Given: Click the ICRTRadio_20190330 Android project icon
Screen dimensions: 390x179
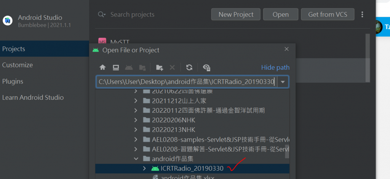Looking at the screenshot, I should [x=155, y=169].
